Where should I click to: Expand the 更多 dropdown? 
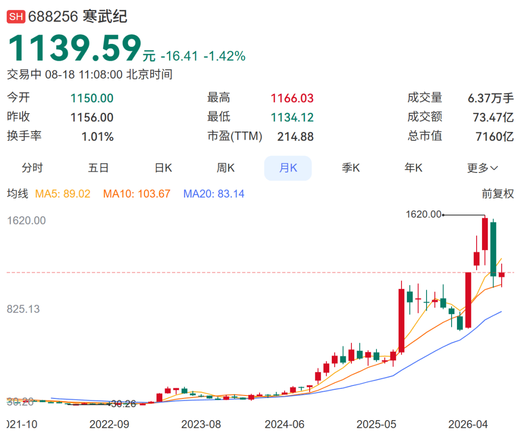click(x=482, y=168)
